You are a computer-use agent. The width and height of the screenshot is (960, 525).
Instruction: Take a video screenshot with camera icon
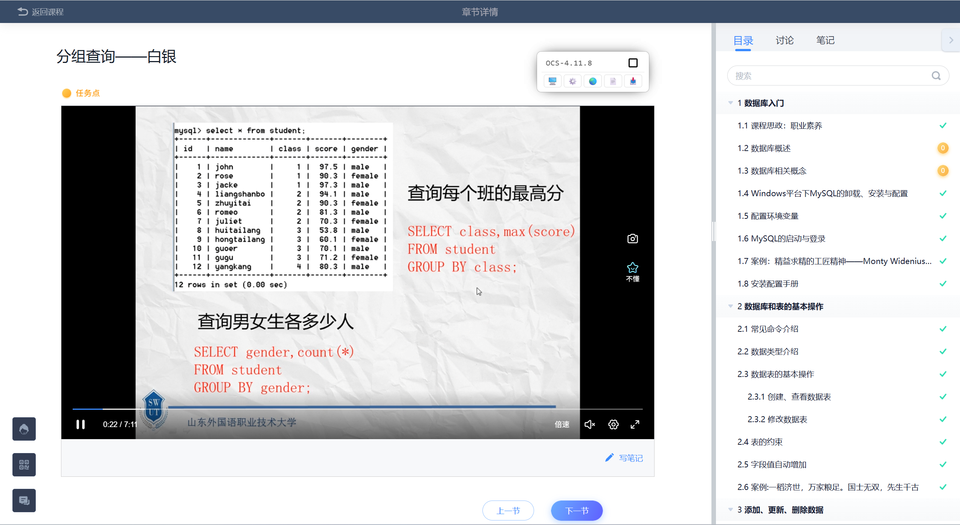click(x=632, y=239)
